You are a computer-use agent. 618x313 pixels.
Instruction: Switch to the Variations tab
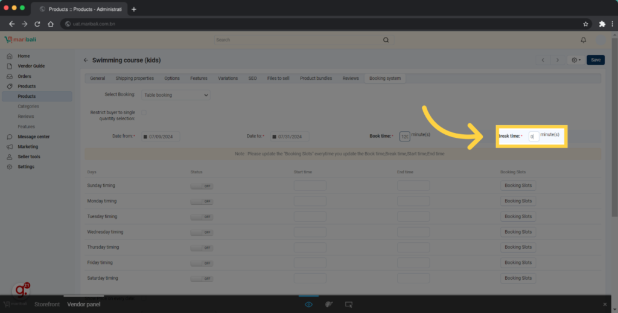click(228, 79)
